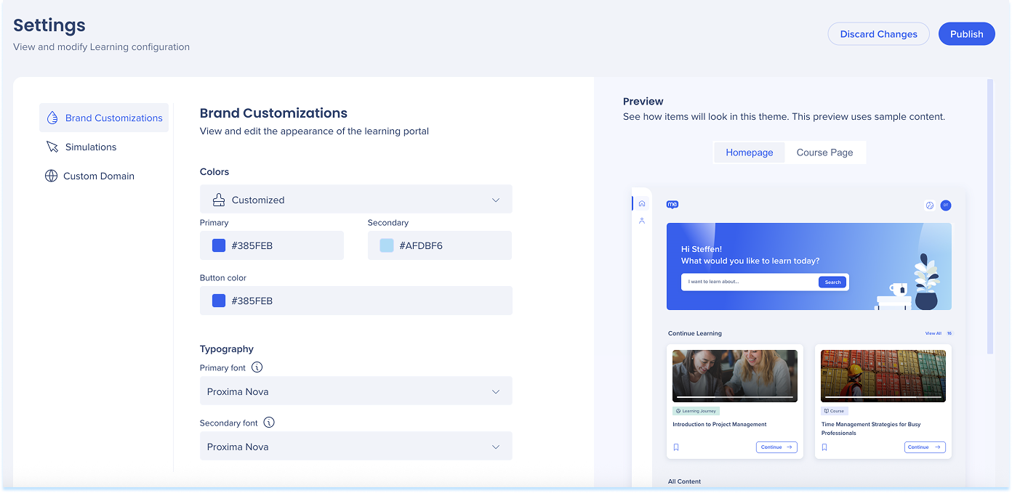1012x493 pixels.
Task: Click the info icon beside Secondary font
Action: 269,423
